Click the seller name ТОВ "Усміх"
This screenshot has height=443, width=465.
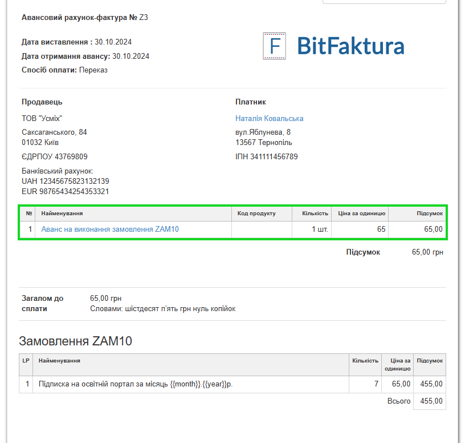click(x=42, y=119)
